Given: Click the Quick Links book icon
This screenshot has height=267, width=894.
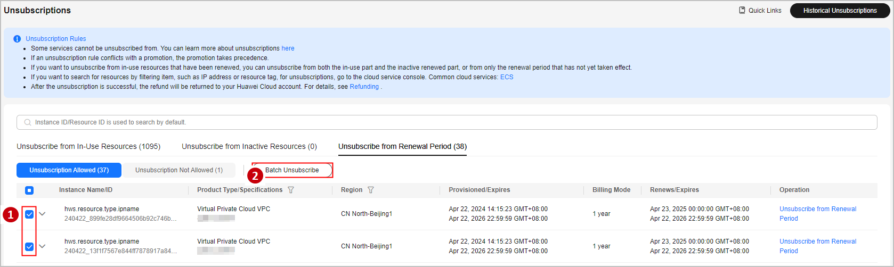Looking at the screenshot, I should click(742, 10).
